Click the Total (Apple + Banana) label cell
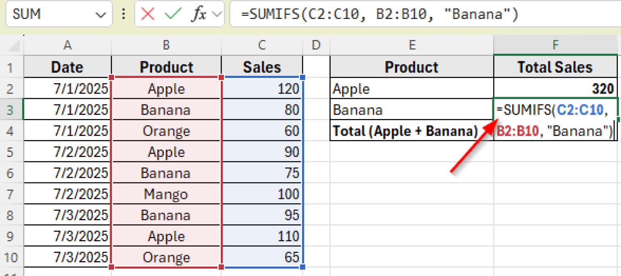This screenshot has width=621, height=276. tap(412, 131)
